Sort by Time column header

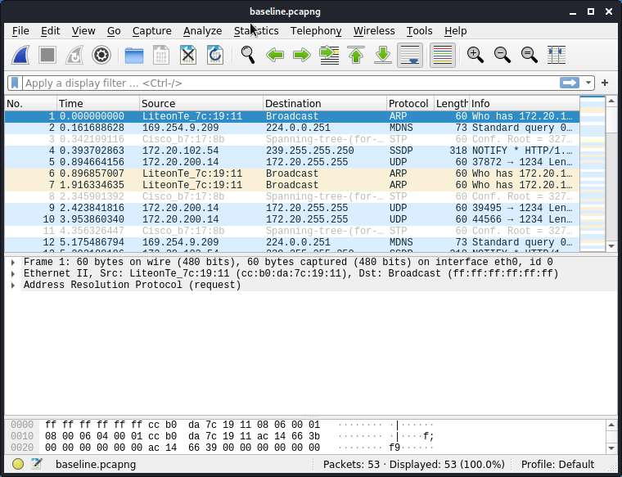(98, 103)
